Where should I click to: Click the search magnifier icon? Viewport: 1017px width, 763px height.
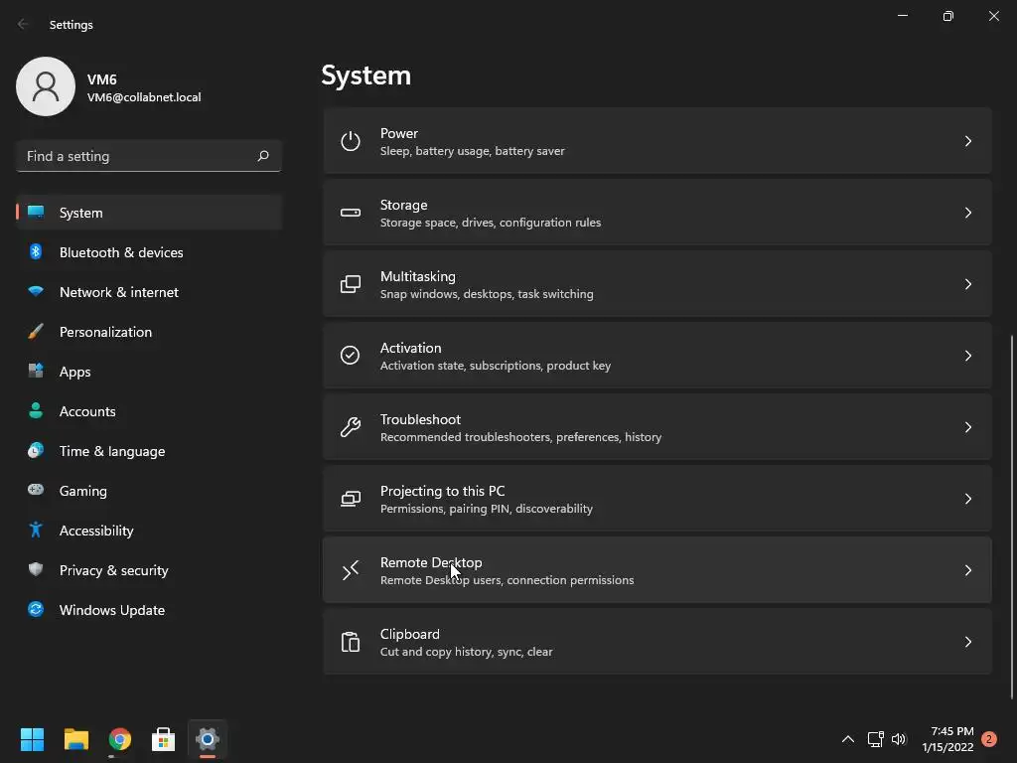262,156
